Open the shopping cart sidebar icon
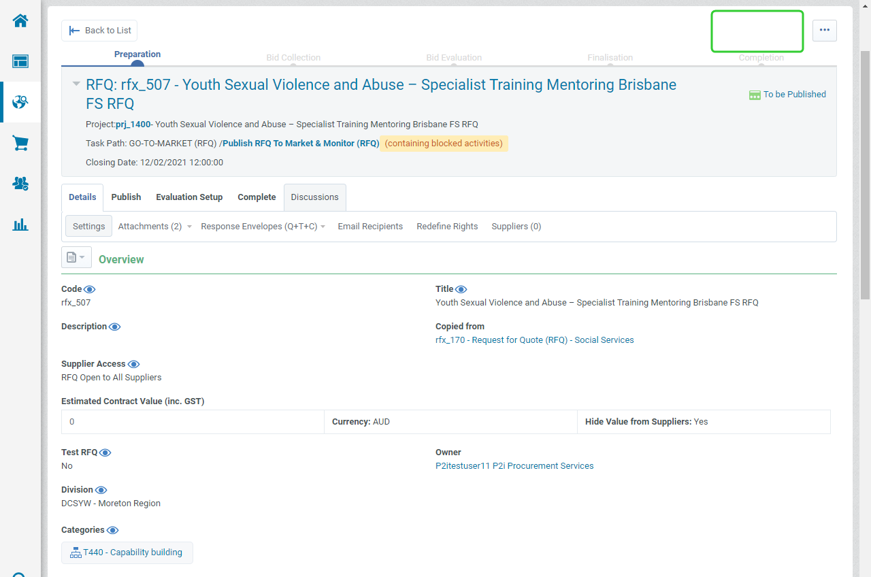The height and width of the screenshot is (577, 871). coord(20,143)
